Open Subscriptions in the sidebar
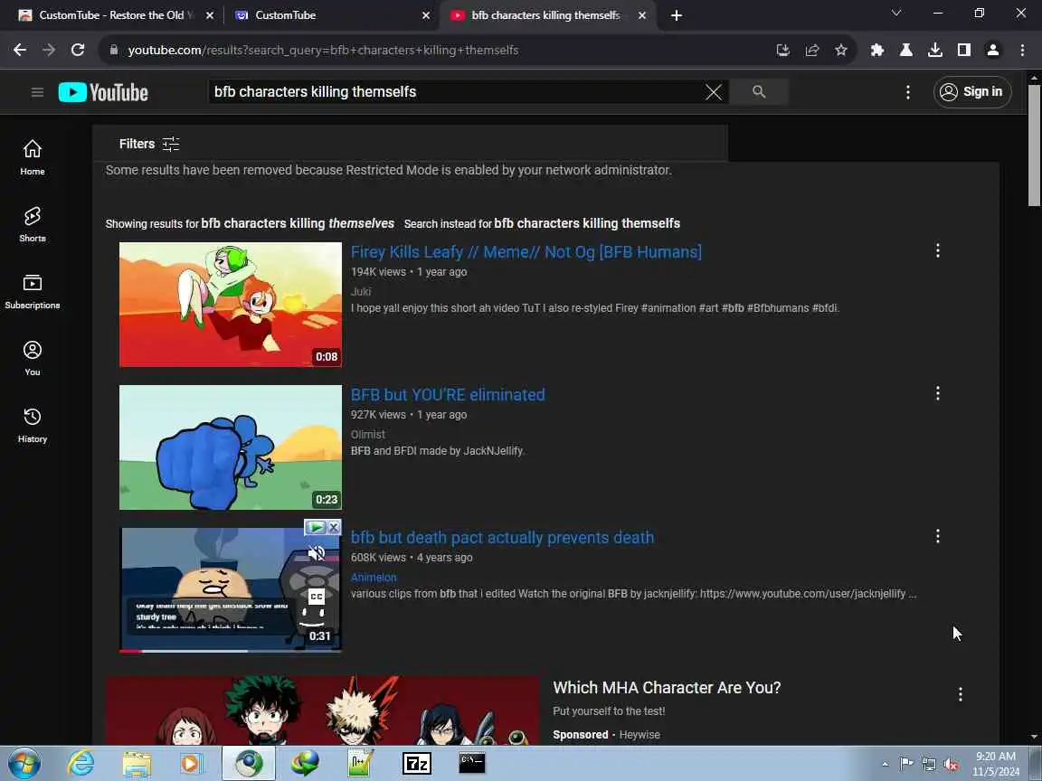Image resolution: width=1042 pixels, height=781 pixels. click(x=33, y=292)
